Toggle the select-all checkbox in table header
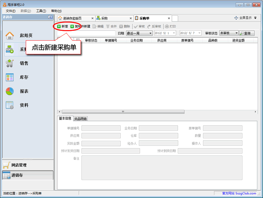 coord(78,40)
